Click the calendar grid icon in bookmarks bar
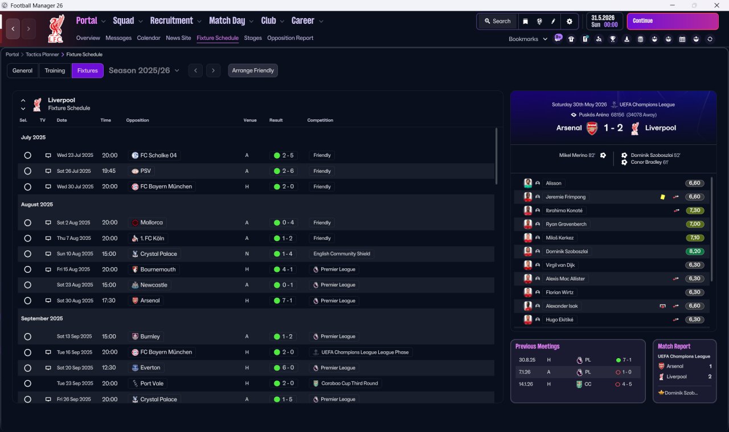 [682, 39]
